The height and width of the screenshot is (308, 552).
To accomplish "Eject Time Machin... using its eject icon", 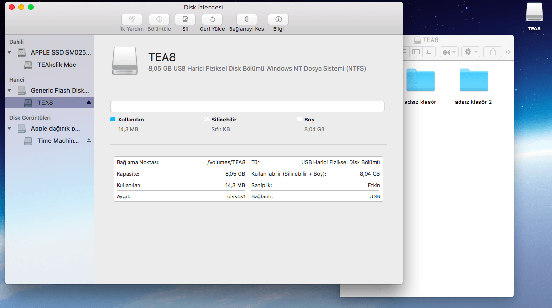I will 89,140.
